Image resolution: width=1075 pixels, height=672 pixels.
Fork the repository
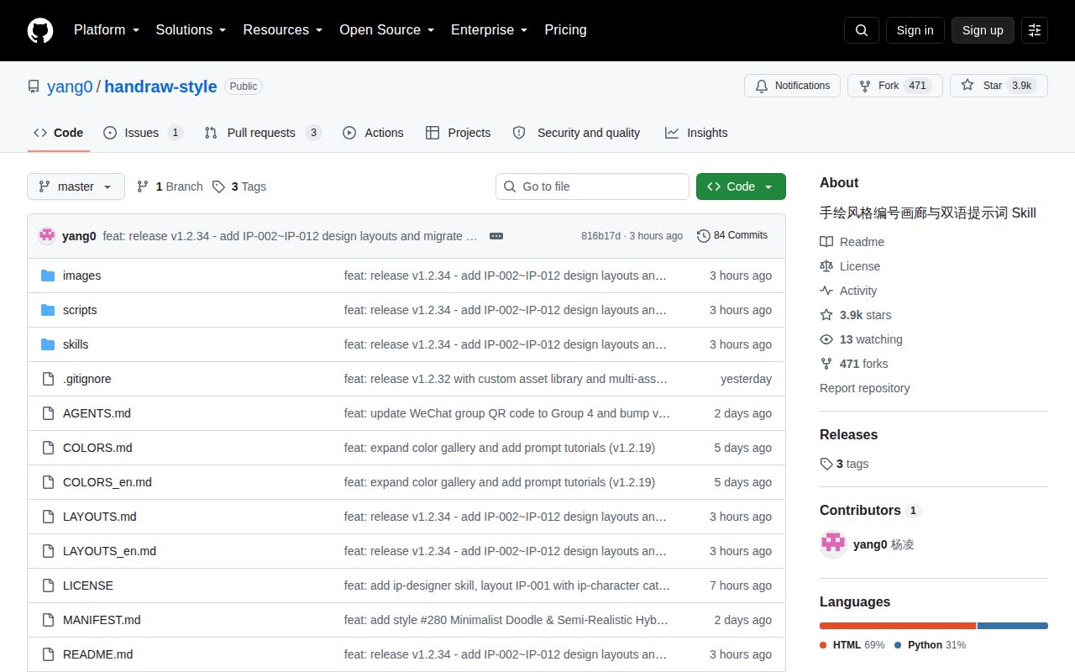pyautogui.click(x=895, y=86)
